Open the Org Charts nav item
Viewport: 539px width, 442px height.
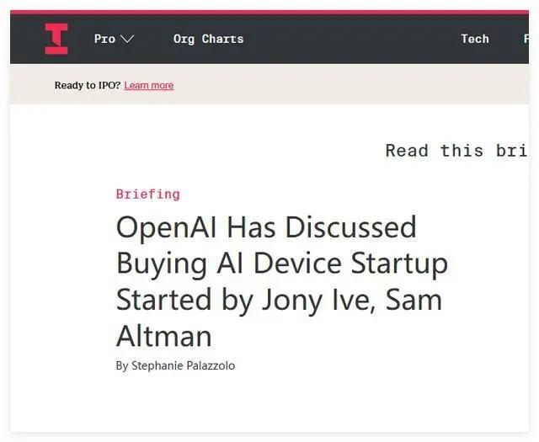coord(208,40)
